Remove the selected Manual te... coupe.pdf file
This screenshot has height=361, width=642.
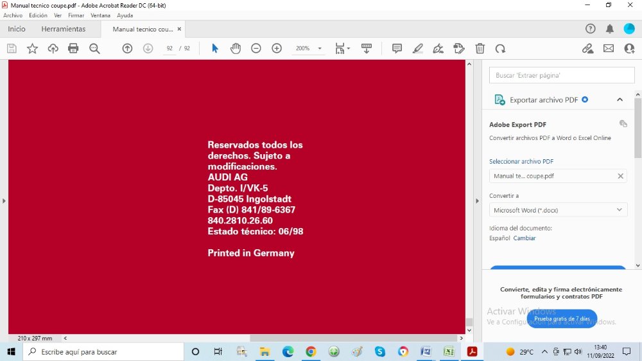620,176
